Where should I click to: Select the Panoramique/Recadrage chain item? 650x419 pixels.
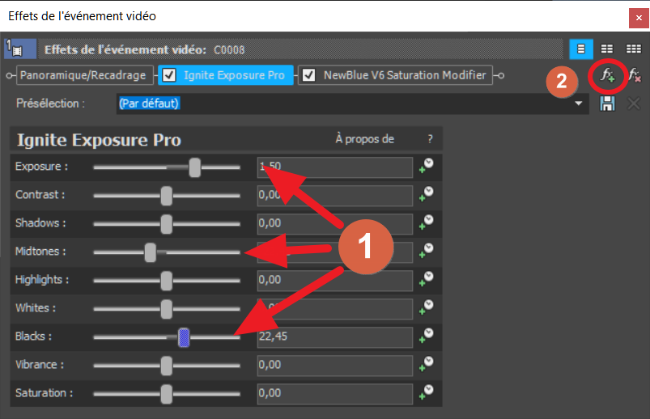(x=84, y=75)
